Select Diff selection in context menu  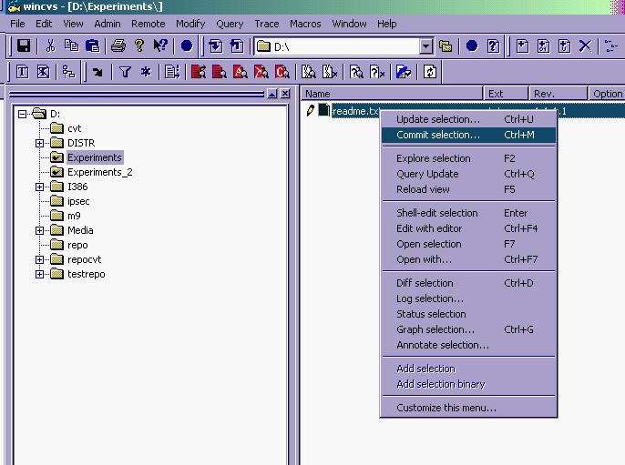pyautogui.click(x=425, y=283)
